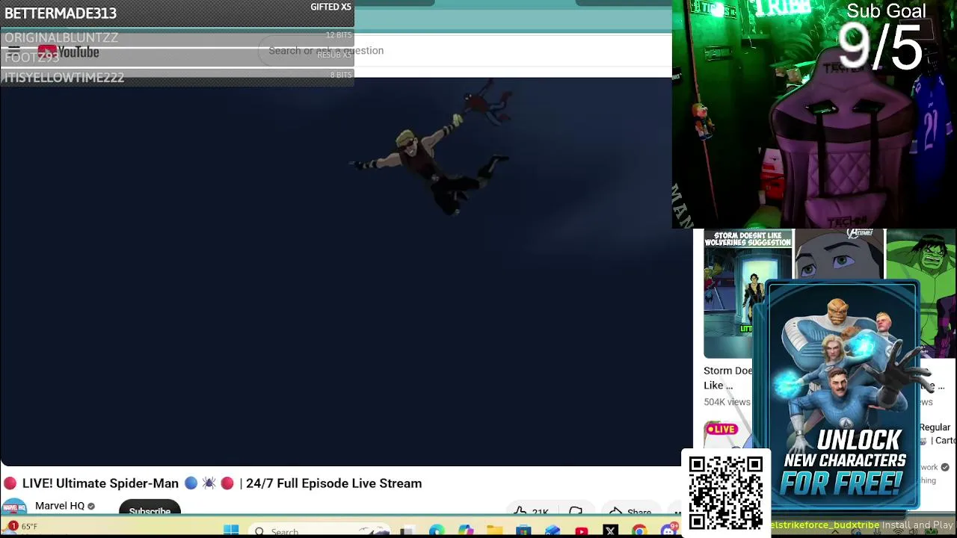Open the thumbnail with the LIVE badge
Image resolution: width=957 pixels, height=538 pixels.
point(727,434)
